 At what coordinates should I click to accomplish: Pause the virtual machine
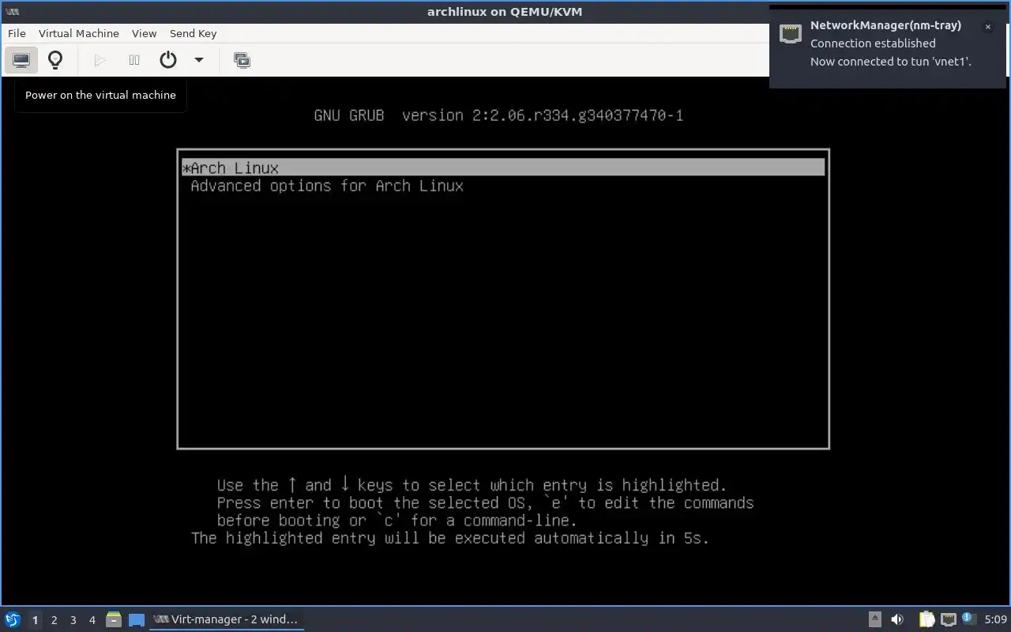tap(134, 60)
